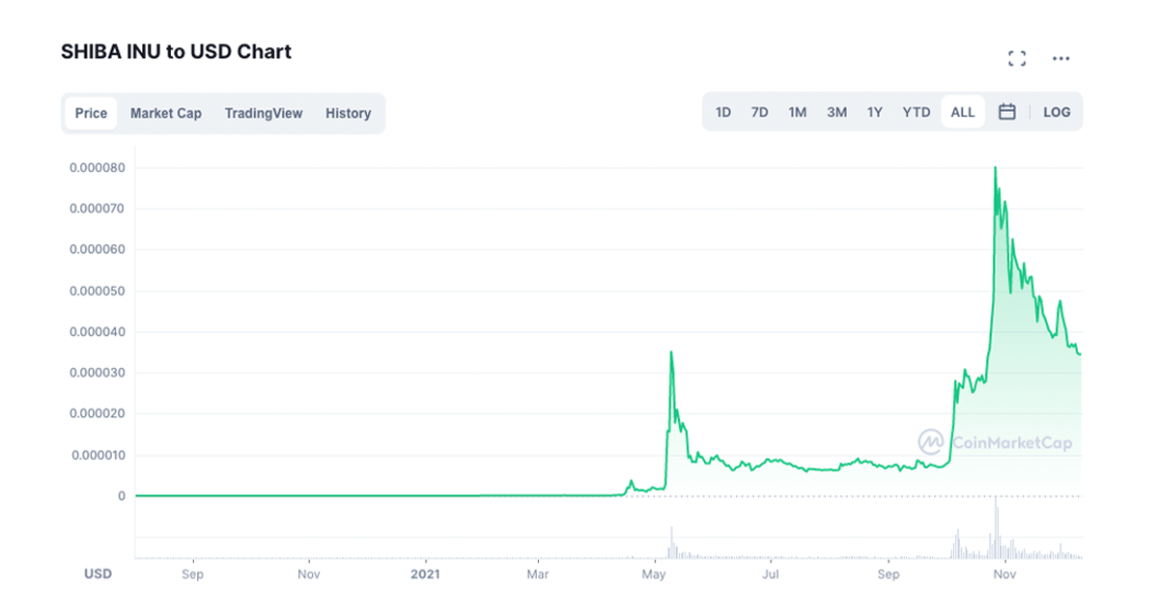Open the TradingView chart tab
Image resolution: width=1159 pixels, height=616 pixels.
pos(264,113)
